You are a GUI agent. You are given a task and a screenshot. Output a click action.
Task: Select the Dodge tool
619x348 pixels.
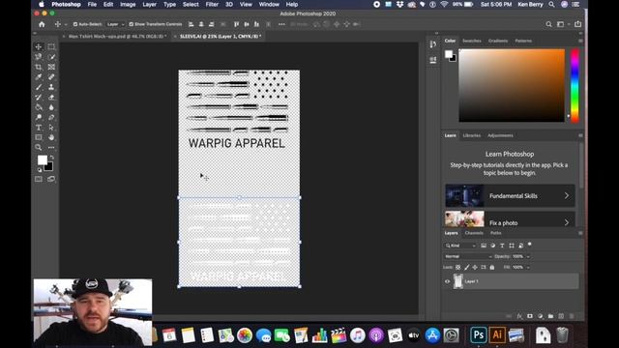tap(39, 117)
